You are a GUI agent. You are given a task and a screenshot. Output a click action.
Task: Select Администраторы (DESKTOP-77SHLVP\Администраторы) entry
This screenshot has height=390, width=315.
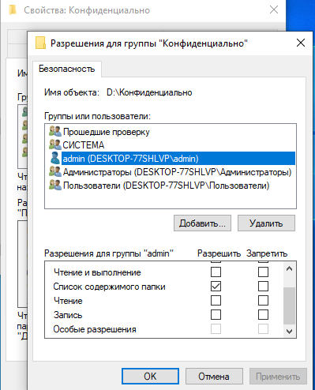point(177,172)
